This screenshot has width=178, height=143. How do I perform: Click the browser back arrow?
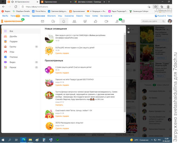pos(4,7)
